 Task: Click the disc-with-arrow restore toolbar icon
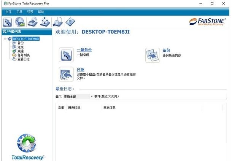pos(33,22)
